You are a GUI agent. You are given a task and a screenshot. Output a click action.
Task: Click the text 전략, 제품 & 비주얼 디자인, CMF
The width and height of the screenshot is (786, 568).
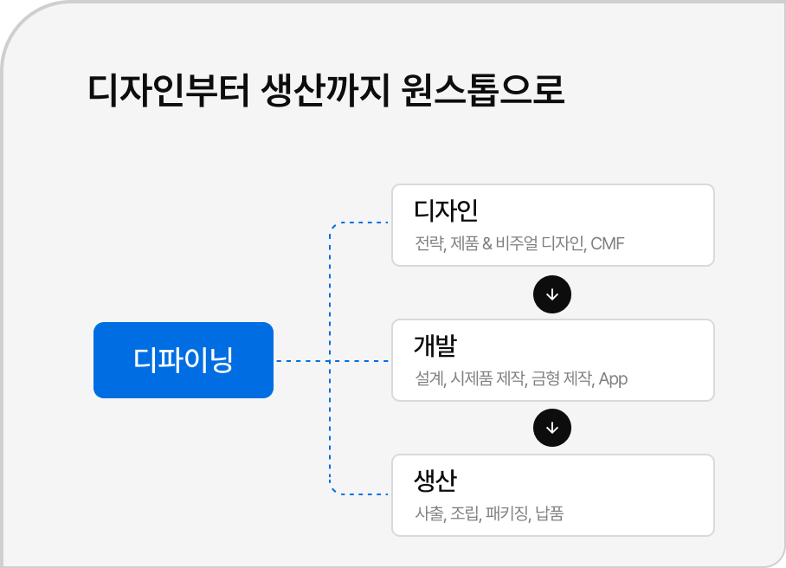pyautogui.click(x=519, y=243)
